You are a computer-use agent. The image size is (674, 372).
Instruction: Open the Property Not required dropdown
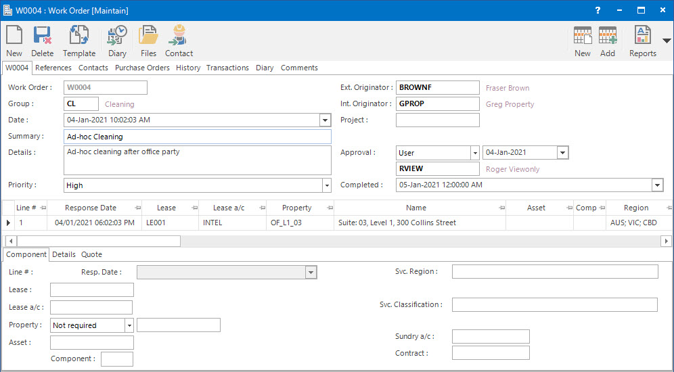[129, 325]
